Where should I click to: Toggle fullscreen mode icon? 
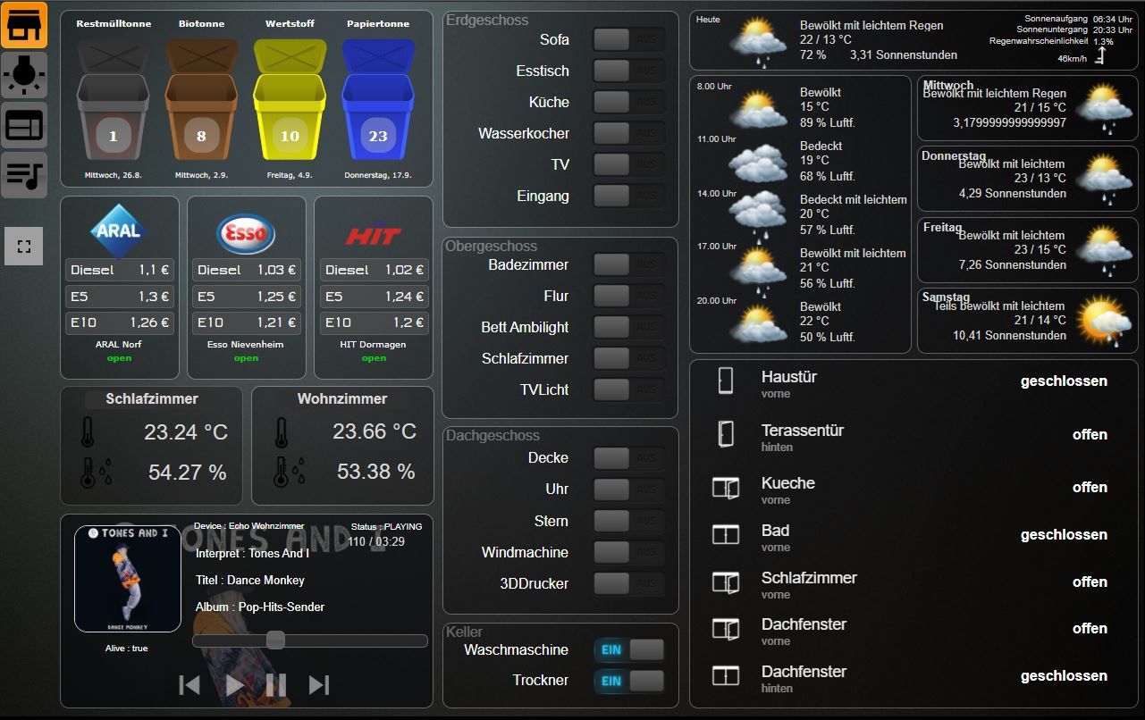[24, 246]
